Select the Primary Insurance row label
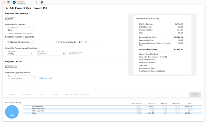 tap(39, 109)
